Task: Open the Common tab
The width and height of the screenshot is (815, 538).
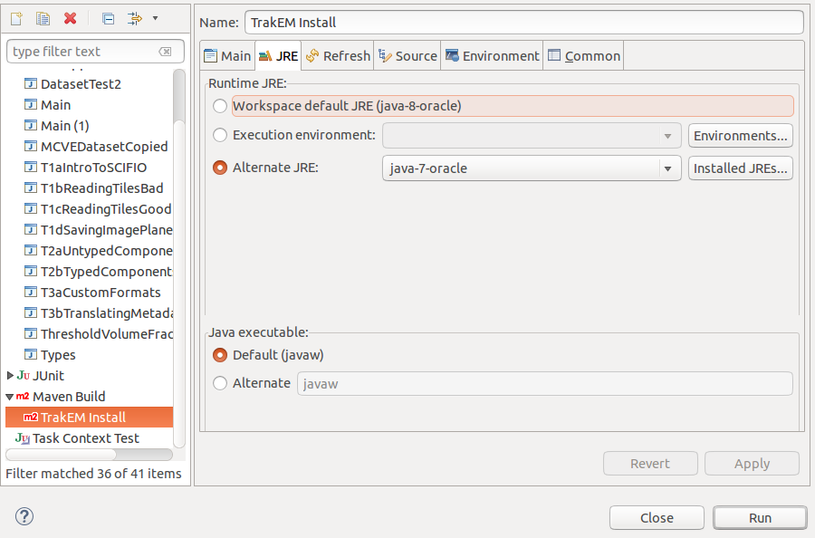Action: coord(583,55)
